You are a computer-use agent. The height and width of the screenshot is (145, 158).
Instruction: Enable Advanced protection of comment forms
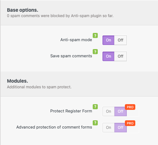[108, 128]
